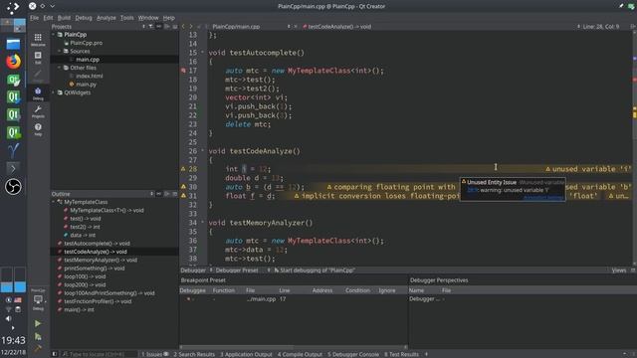Open the volume control in system tray
Image resolution: width=637 pixels, height=358 pixels.
(8, 318)
